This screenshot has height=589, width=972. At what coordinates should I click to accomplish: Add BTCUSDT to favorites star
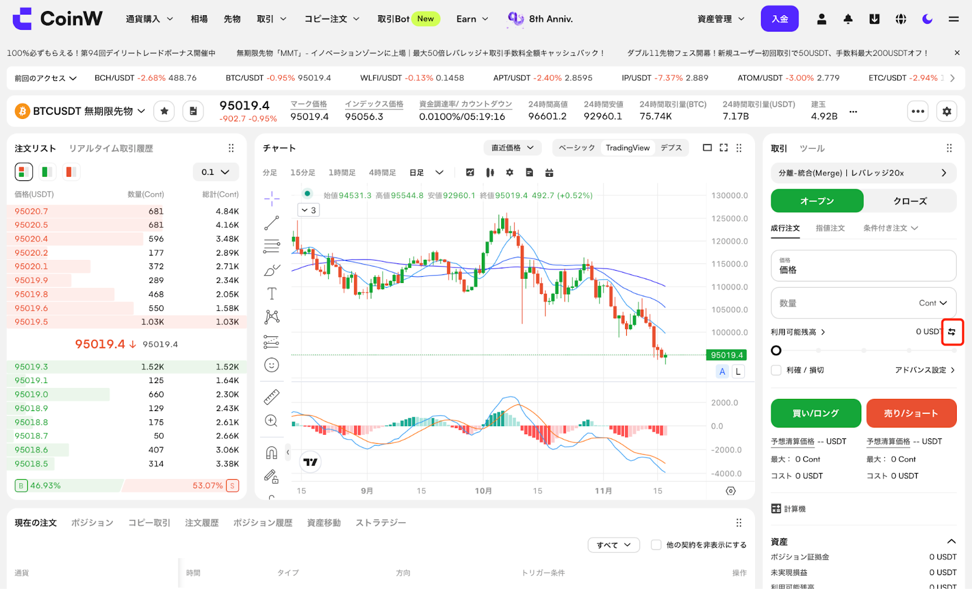[164, 111]
